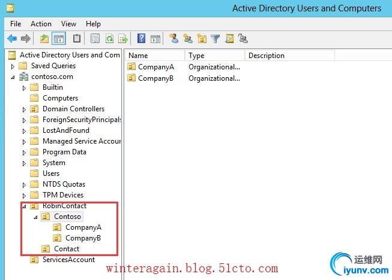This screenshot has width=392, height=280.
Task: Expand the Builtin container
Action: [24, 88]
